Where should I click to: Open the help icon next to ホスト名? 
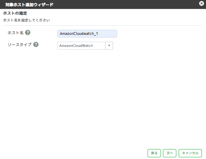pos(28,32)
